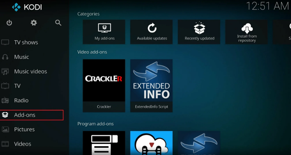Click the Pictures sidebar icon

click(5, 129)
